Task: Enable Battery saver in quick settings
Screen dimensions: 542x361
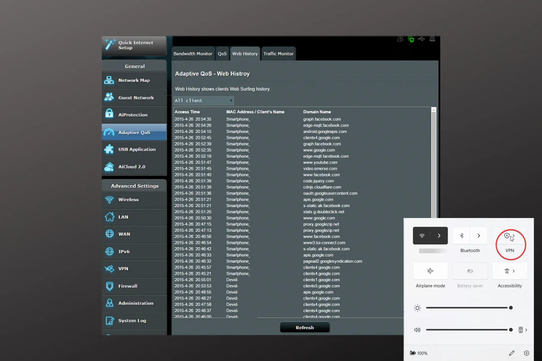Action: pos(470,271)
